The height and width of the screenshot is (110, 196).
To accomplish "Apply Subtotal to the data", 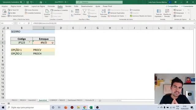I will tap(178, 16).
